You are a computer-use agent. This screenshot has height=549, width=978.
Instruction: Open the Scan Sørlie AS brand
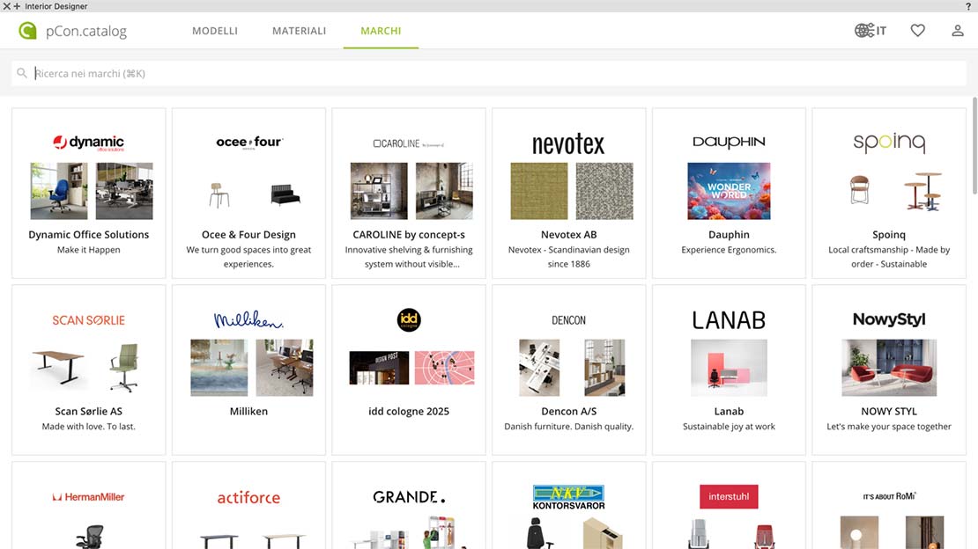point(88,411)
